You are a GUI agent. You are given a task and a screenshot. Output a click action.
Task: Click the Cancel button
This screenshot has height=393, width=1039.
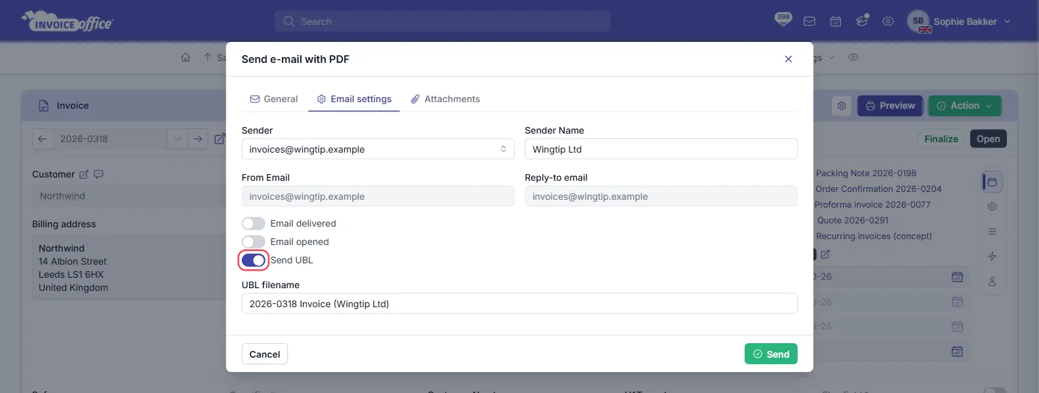[x=265, y=354]
